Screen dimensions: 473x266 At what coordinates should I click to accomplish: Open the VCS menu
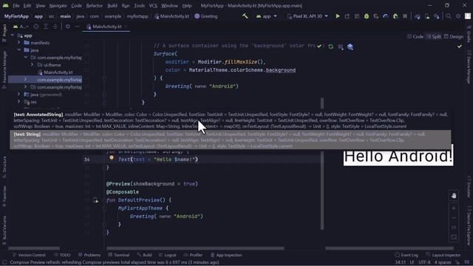(x=153, y=5)
